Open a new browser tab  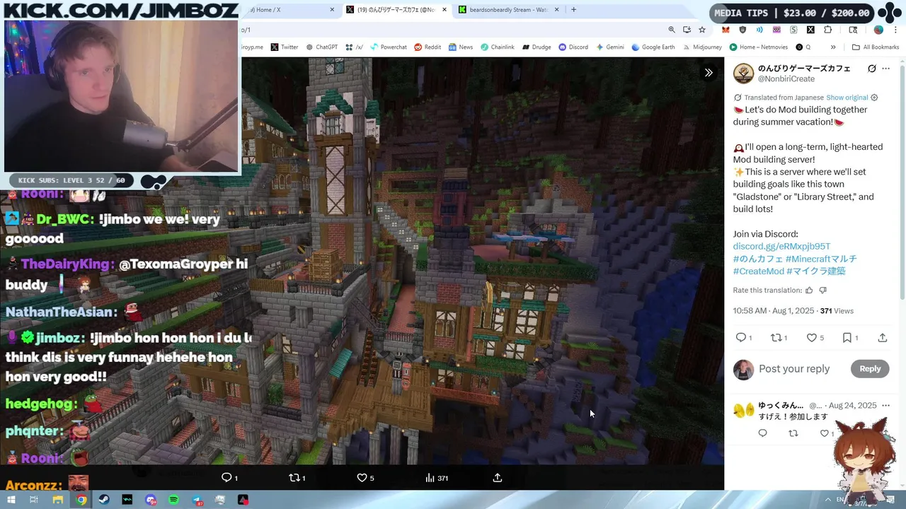(573, 10)
